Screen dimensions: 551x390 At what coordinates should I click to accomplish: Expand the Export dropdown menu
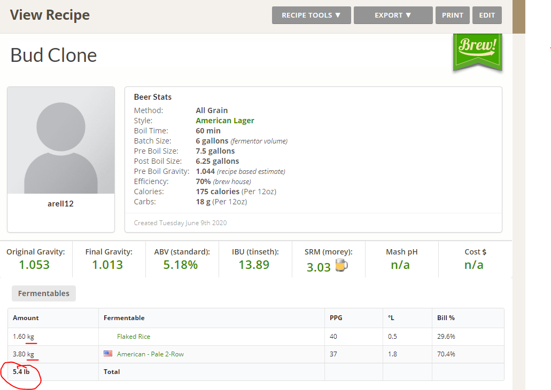(393, 15)
